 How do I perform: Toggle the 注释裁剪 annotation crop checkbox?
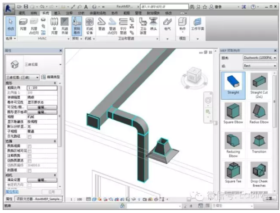pos(29,156)
